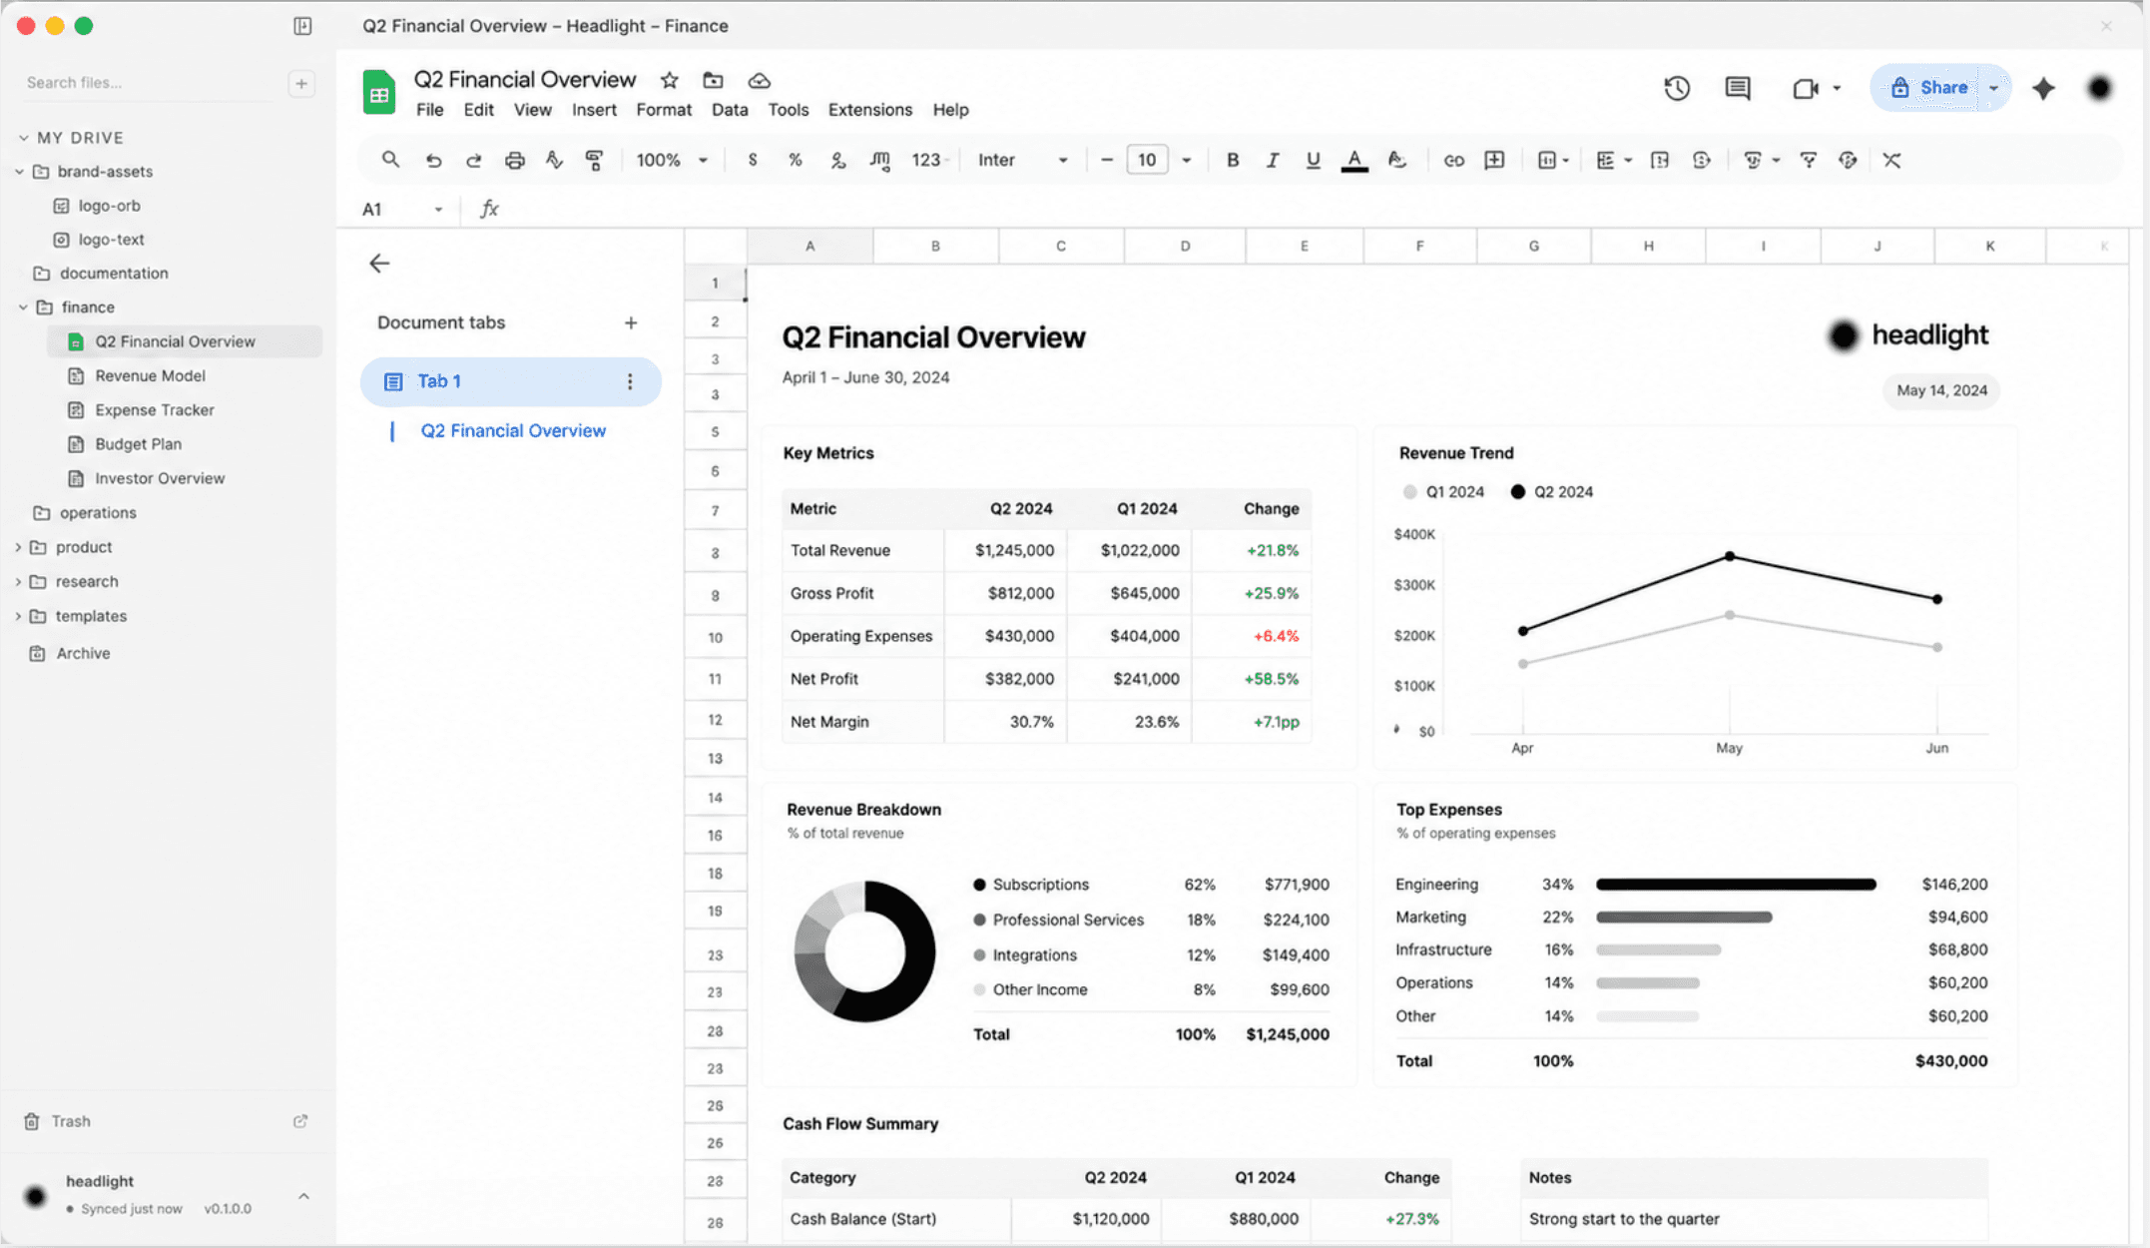Click the search magnifier icon in the toolbar
The width and height of the screenshot is (2150, 1248).
[x=390, y=160]
